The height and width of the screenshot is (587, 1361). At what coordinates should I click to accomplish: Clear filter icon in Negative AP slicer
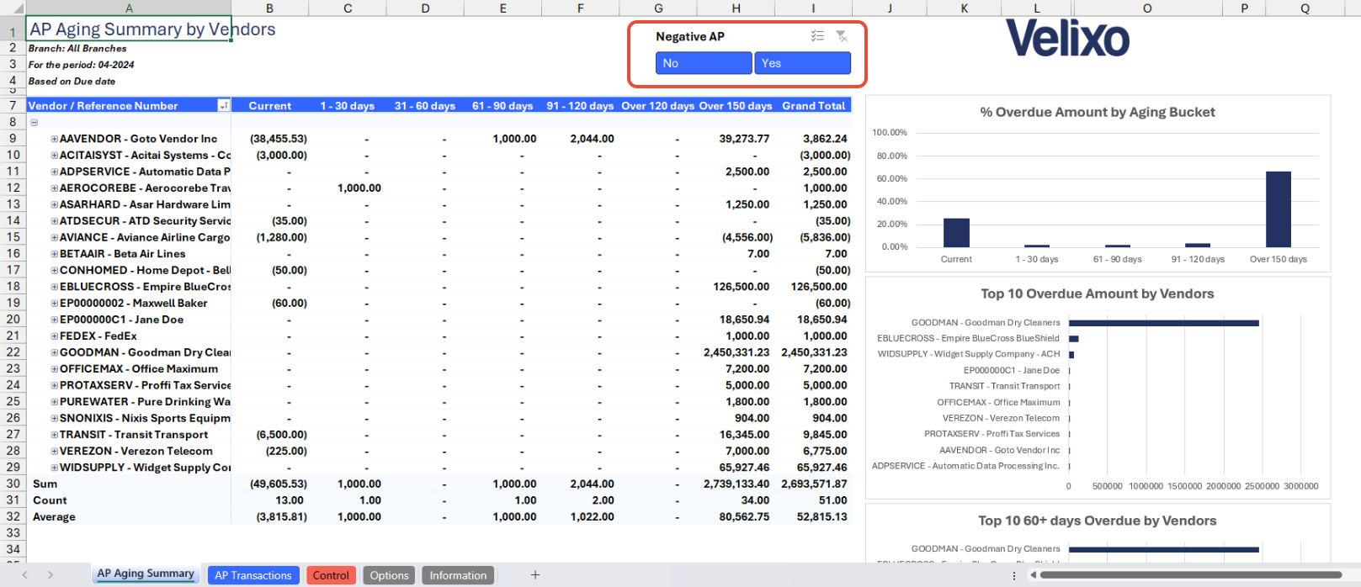coord(841,36)
